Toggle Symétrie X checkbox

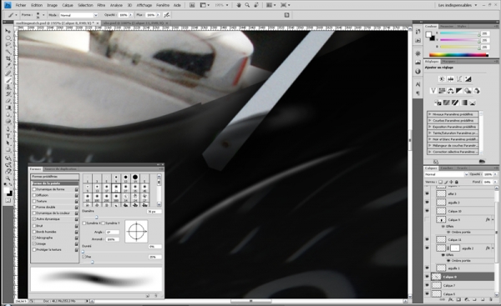[x=84, y=223]
